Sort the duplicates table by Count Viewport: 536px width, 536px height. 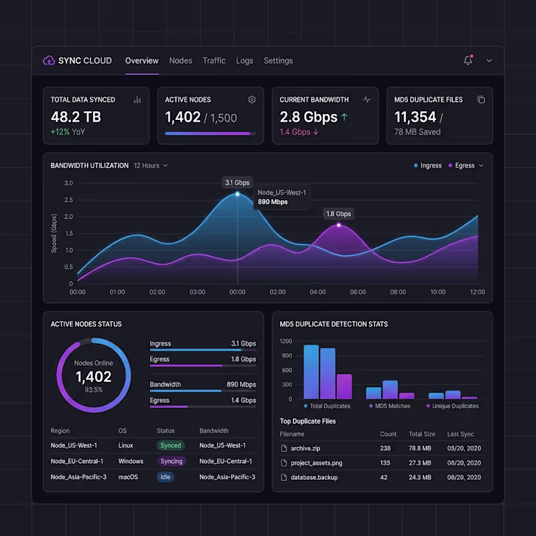[x=389, y=434]
